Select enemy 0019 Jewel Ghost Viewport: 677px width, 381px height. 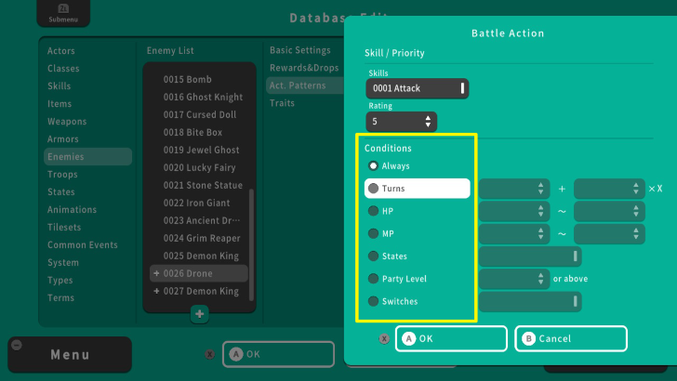coord(199,151)
